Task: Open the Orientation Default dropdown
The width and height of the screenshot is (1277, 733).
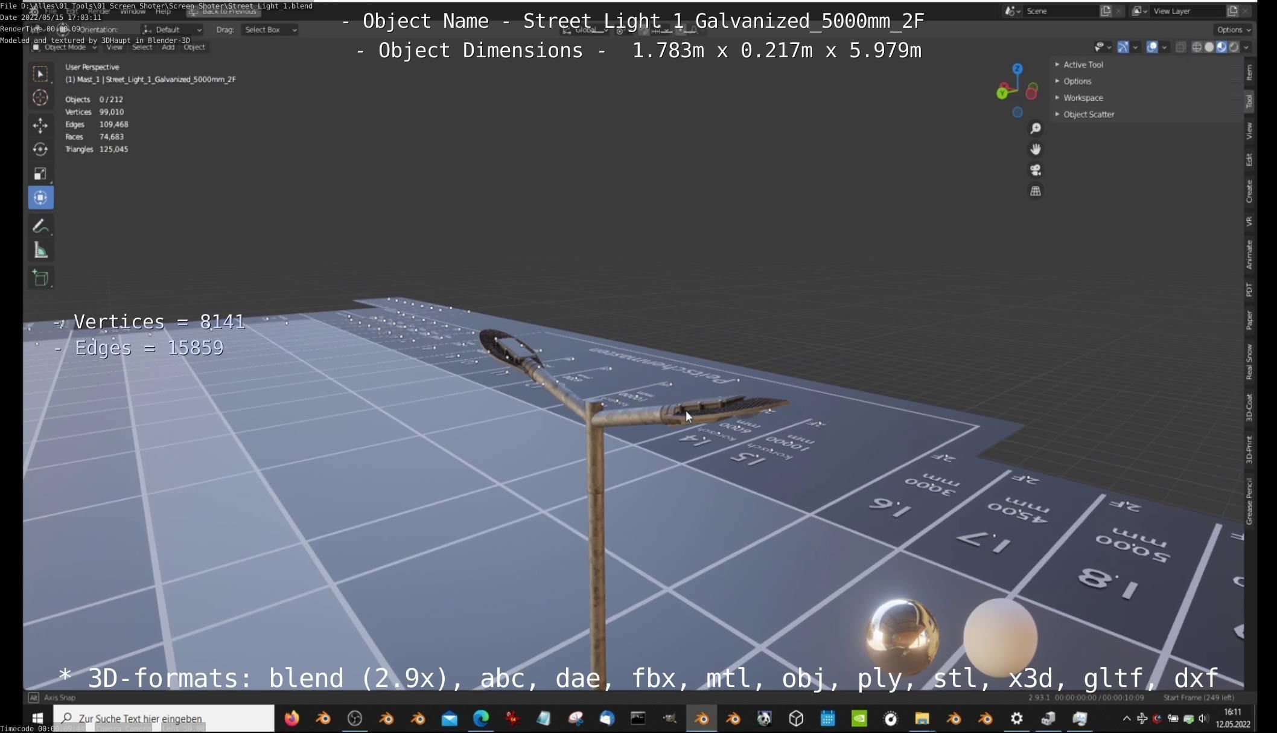Action: coord(172,30)
